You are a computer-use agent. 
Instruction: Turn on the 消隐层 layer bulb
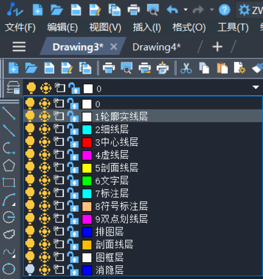coord(30,270)
